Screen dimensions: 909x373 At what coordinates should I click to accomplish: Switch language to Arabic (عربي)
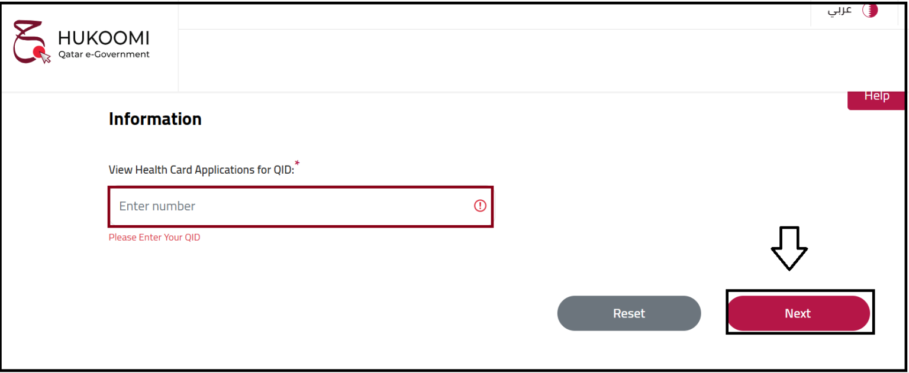[x=839, y=10]
